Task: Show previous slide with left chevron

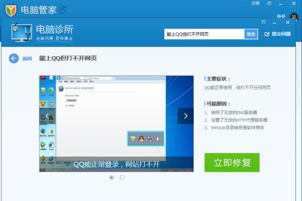Action: pyautogui.click(x=47, y=116)
